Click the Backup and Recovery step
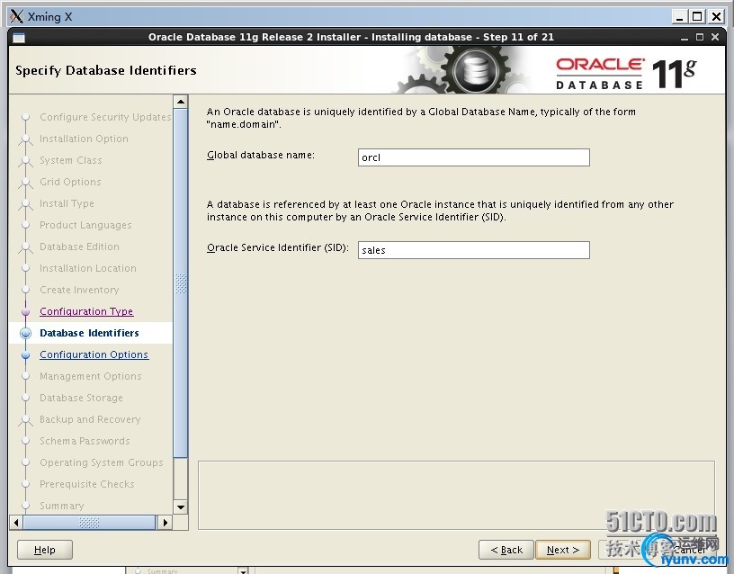This screenshot has height=574, width=734. point(90,419)
